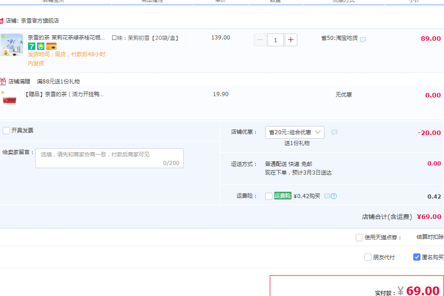Click comment icon beside 店铺优惠 dropdown
The width and height of the screenshot is (444, 296).
(x=334, y=132)
